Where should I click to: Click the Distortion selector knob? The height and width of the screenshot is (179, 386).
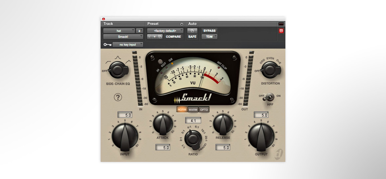(271, 70)
